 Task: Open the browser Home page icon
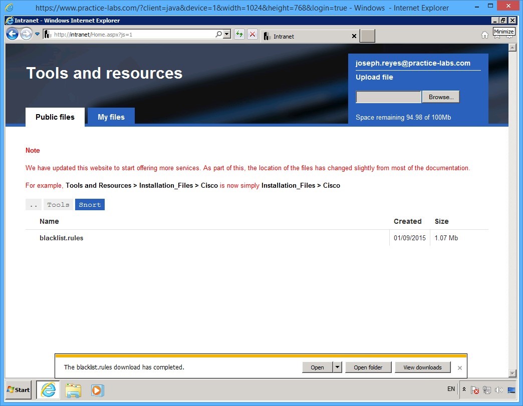[x=484, y=35]
